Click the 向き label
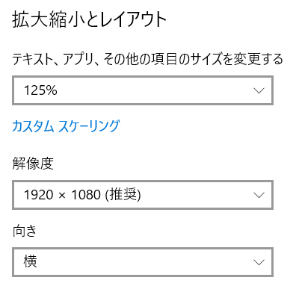The width and height of the screenshot is (299, 292). pos(25,231)
